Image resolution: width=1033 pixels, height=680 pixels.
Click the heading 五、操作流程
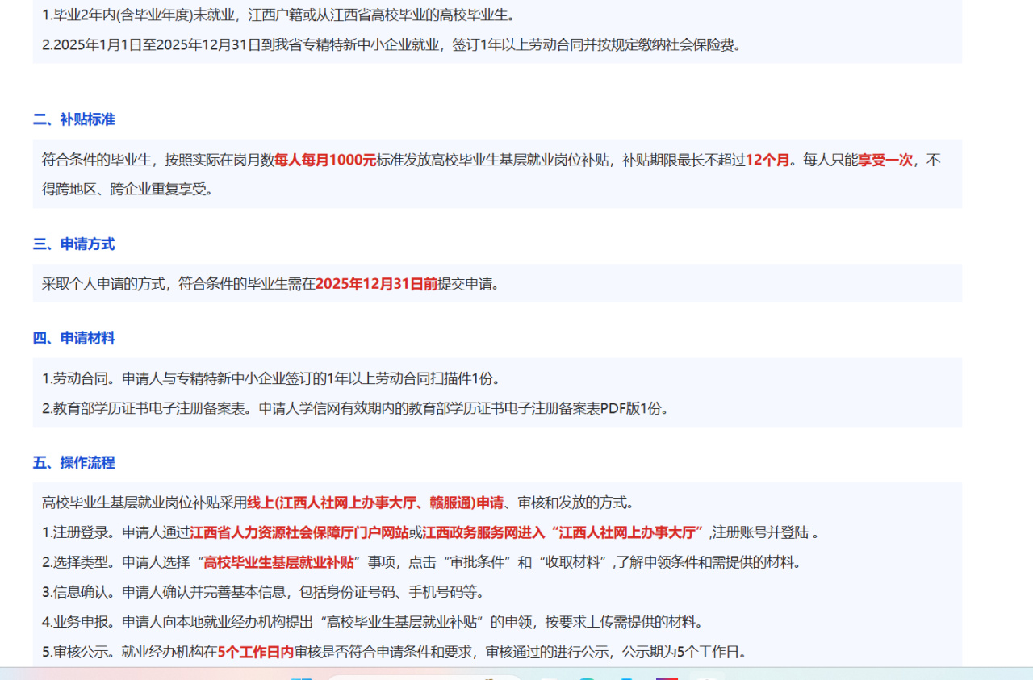(73, 463)
